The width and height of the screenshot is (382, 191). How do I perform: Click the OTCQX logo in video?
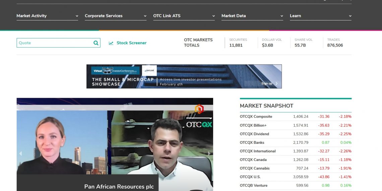tap(199, 125)
